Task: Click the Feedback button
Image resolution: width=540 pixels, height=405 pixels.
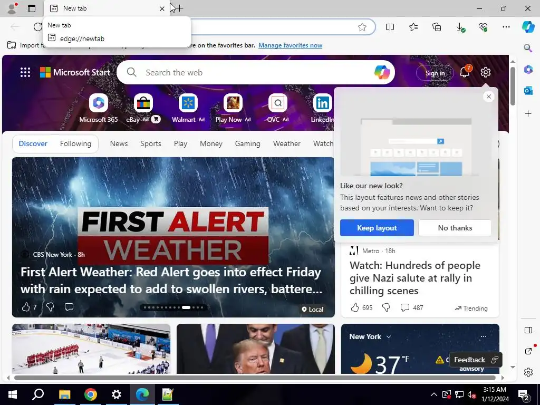Action: (x=476, y=360)
